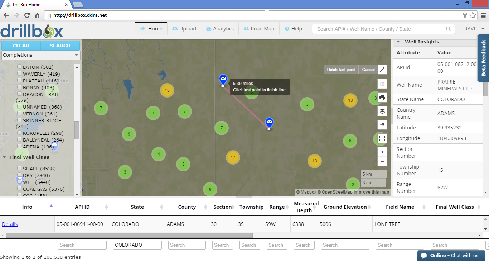Screen dimensions: 489x261
Task: Select the DrillBox Home browser tab
Action: coord(37,5)
